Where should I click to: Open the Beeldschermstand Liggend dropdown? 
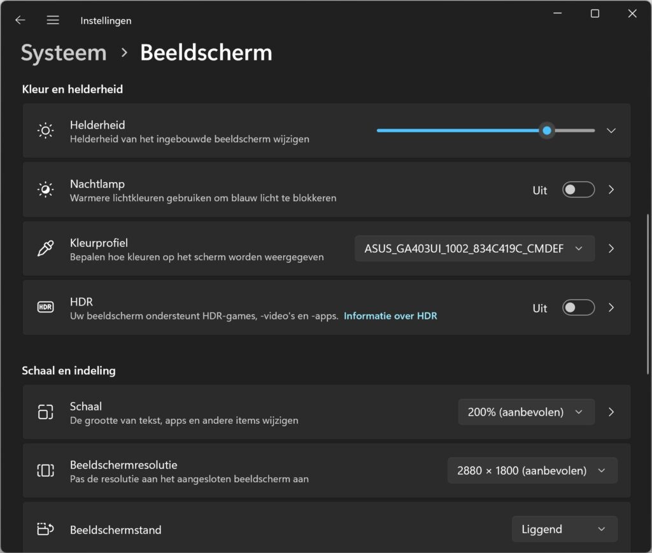point(564,529)
